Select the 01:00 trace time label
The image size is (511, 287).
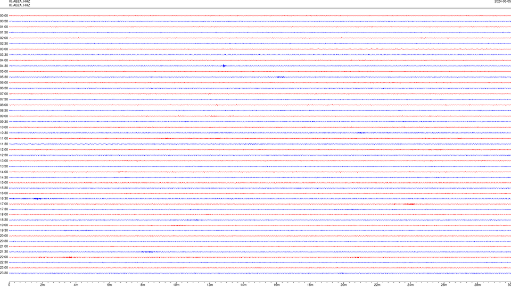4,27
